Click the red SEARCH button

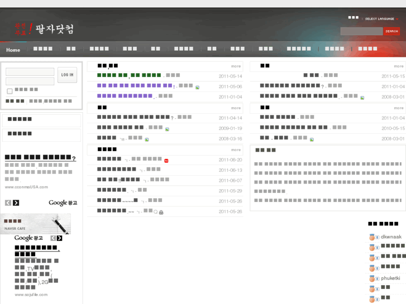tap(391, 31)
